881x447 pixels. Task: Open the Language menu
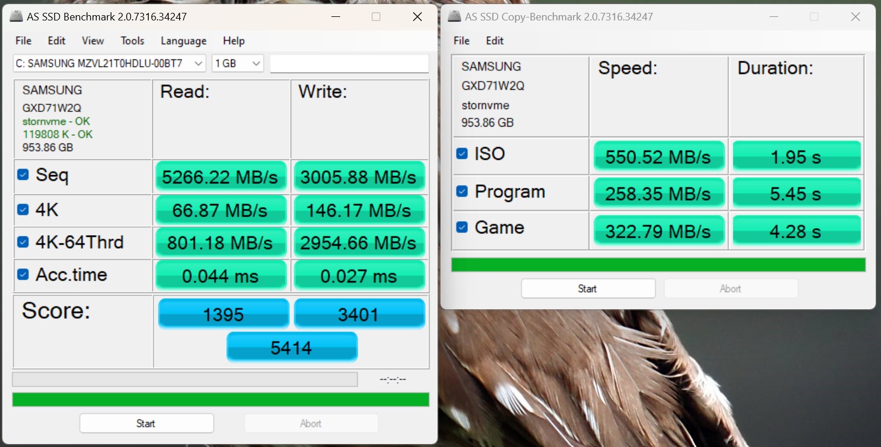click(183, 41)
